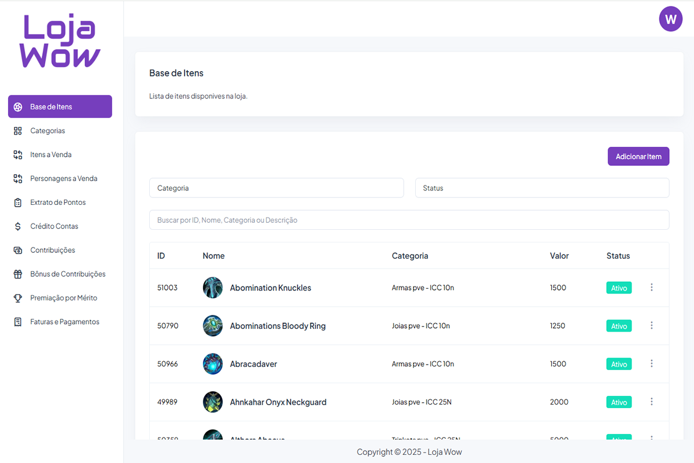Click the Itens a Venda sidebar icon

pos(18,155)
